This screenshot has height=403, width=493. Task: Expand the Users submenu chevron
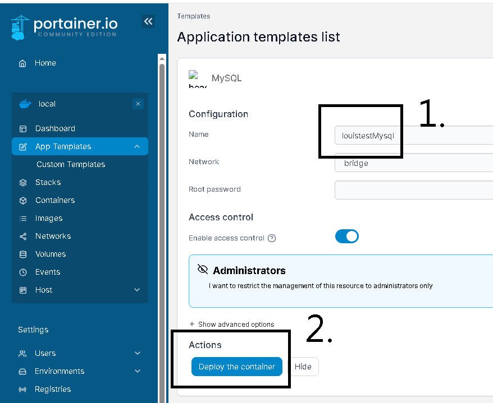click(x=138, y=353)
